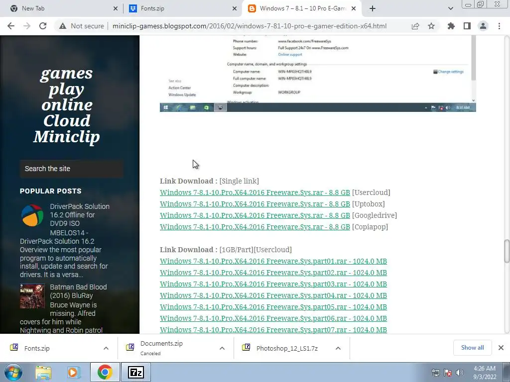Viewport: 510px width, 382px height.
Task: Close the New Tab tab
Action: pos(116,8)
